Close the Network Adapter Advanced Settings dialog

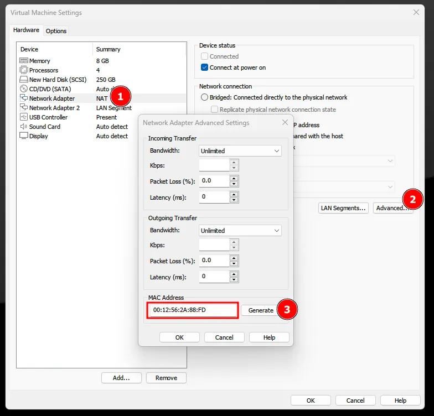click(x=285, y=122)
